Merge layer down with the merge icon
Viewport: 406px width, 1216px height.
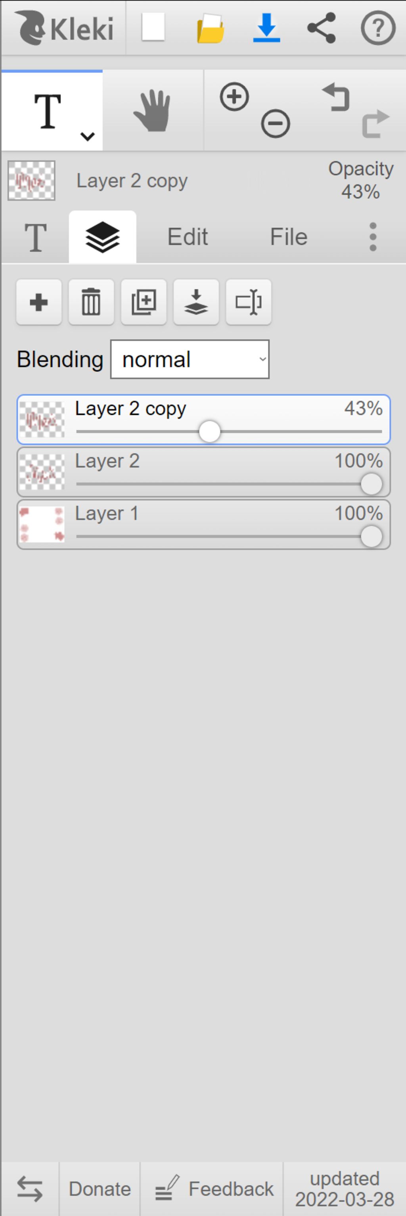tap(196, 302)
